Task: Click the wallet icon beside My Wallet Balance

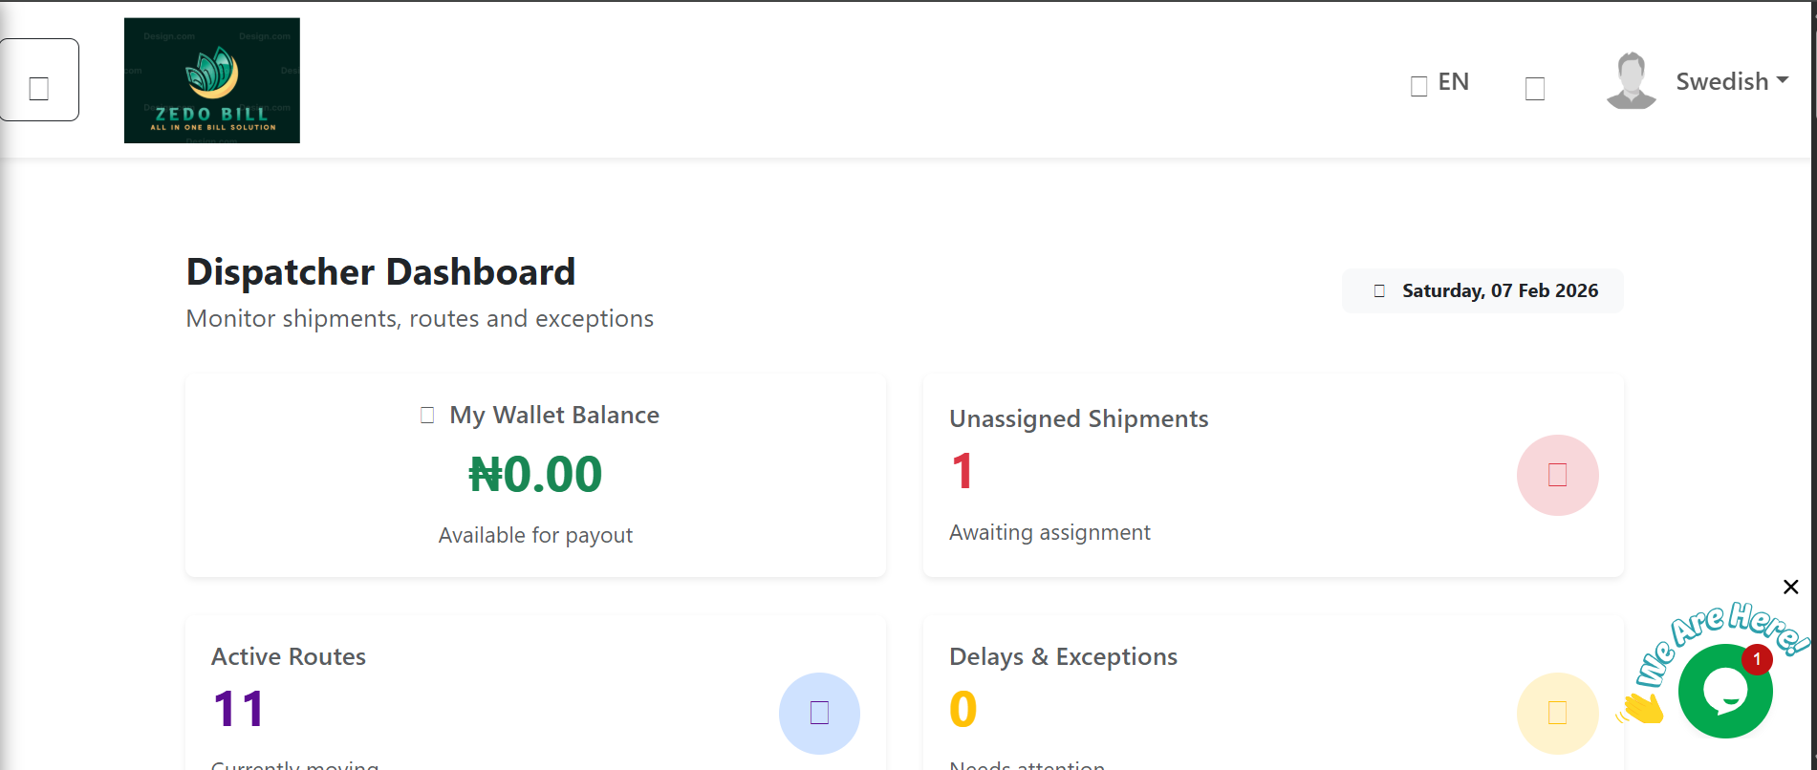Action: 427,414
